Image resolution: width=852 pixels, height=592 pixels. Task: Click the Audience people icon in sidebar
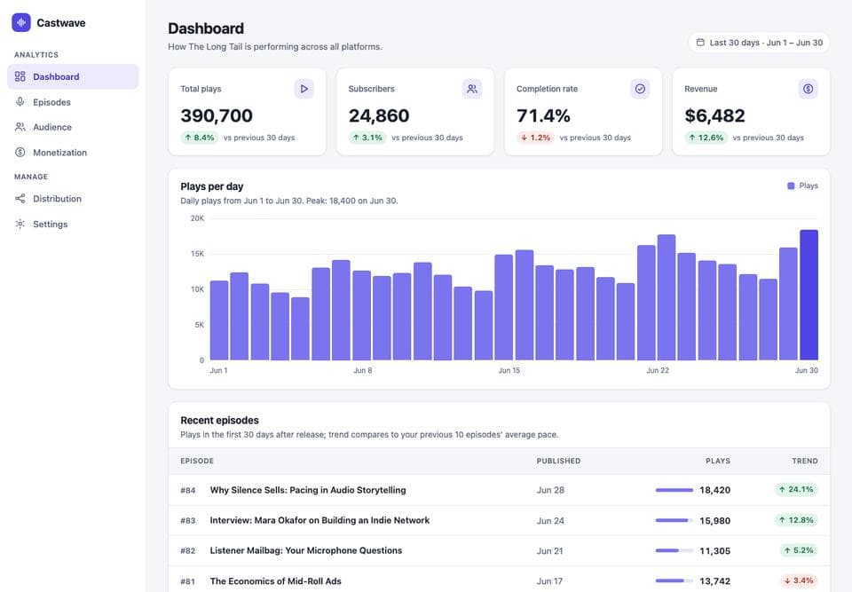tap(20, 127)
